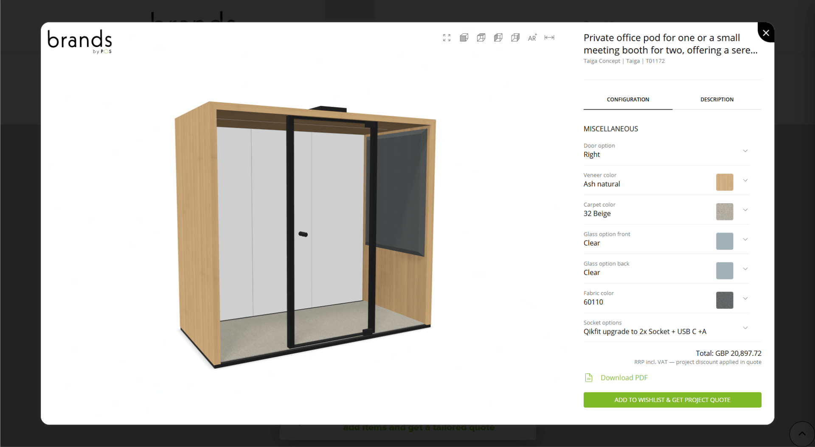Launch the AR view
The height and width of the screenshot is (447, 815).
click(532, 38)
